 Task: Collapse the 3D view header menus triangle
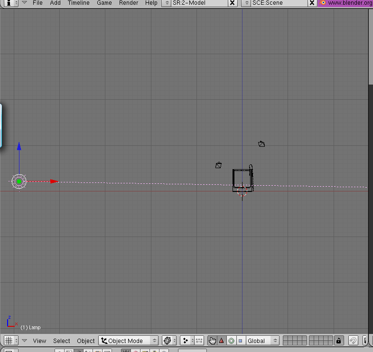[x=24, y=341]
